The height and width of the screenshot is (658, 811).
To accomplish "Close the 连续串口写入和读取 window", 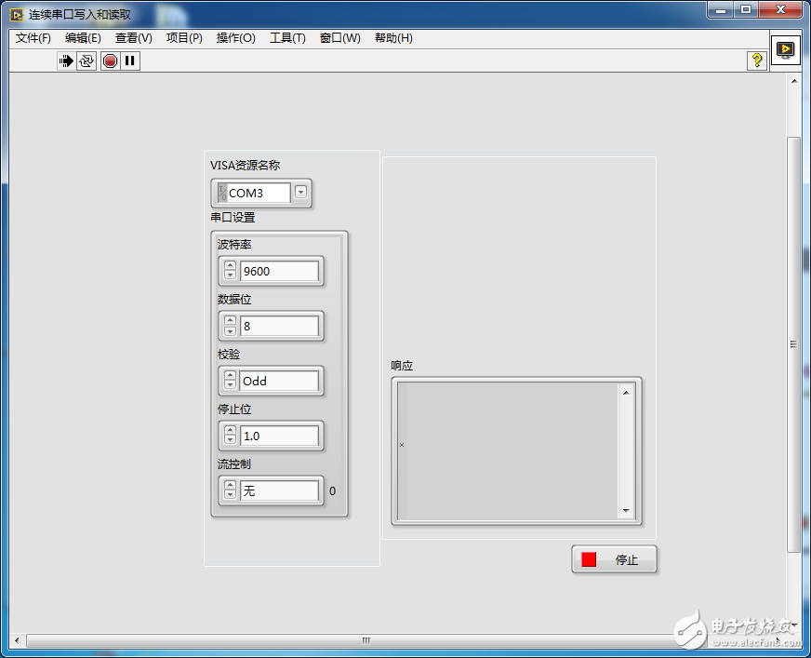I will click(781, 10).
